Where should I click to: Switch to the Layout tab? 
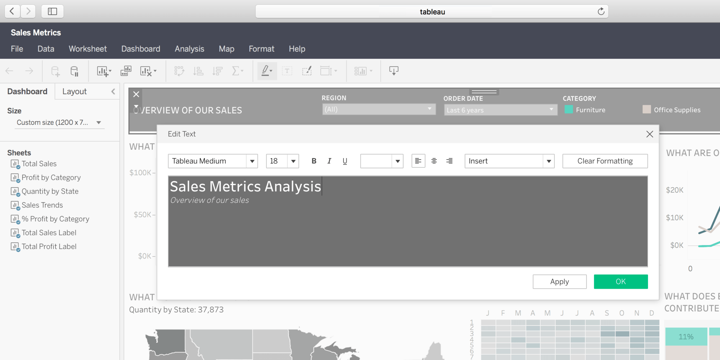75,91
